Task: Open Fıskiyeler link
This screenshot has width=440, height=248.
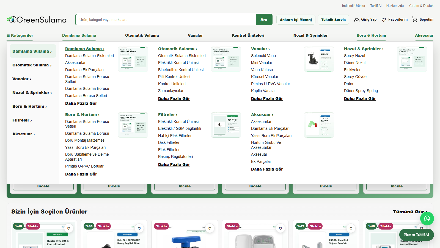Action: [352, 70]
